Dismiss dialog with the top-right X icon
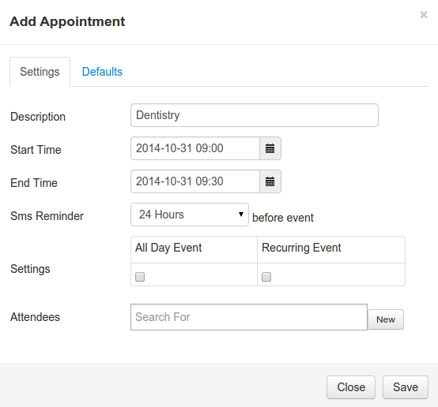Image resolution: width=438 pixels, height=407 pixels. 424,15
